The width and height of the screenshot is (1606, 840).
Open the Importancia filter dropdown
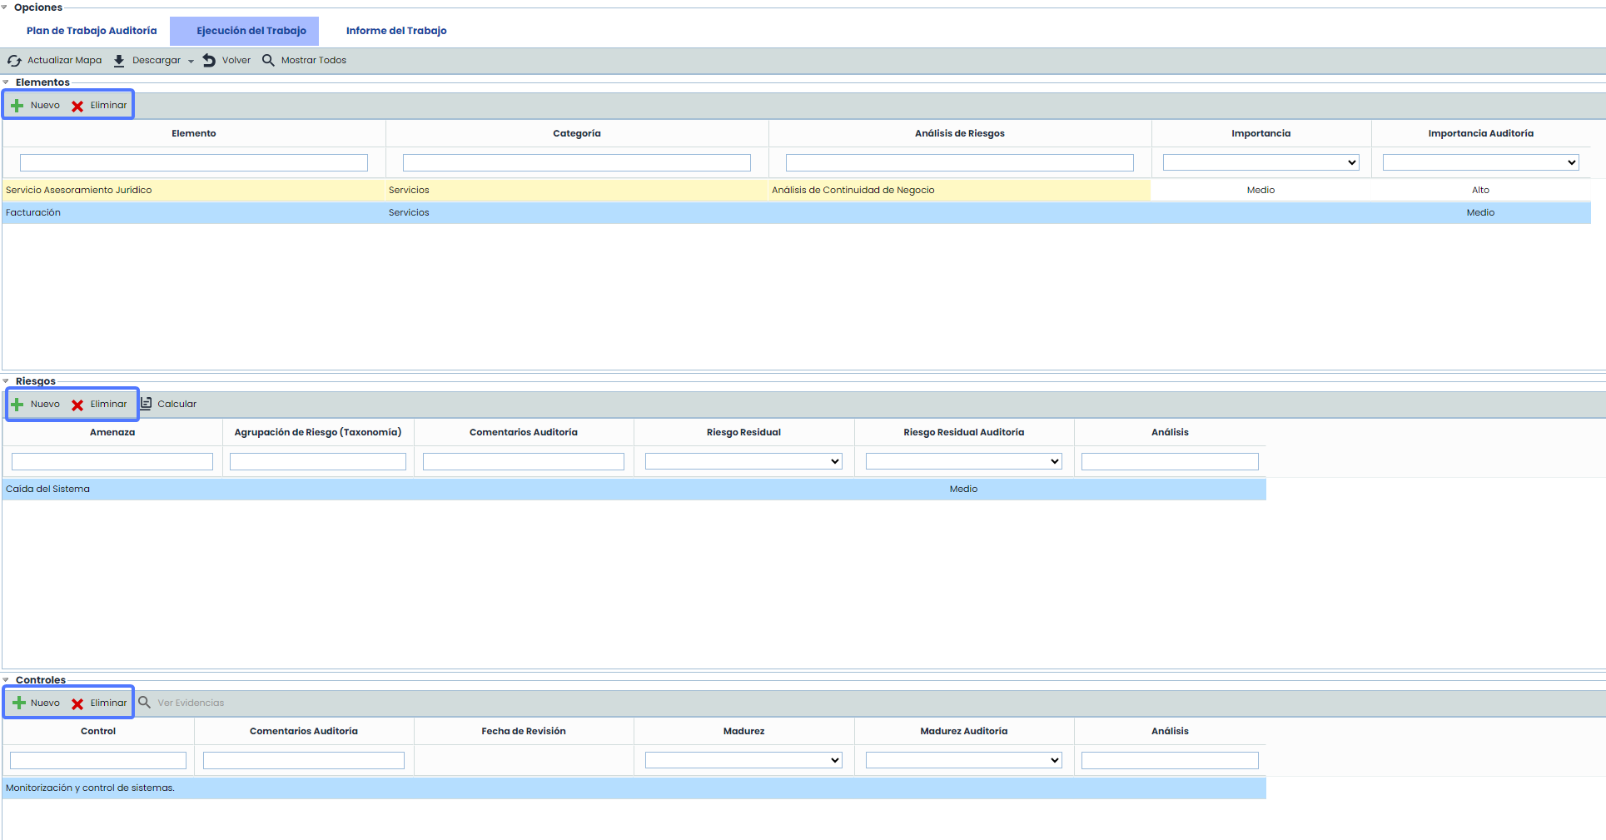1260,163
